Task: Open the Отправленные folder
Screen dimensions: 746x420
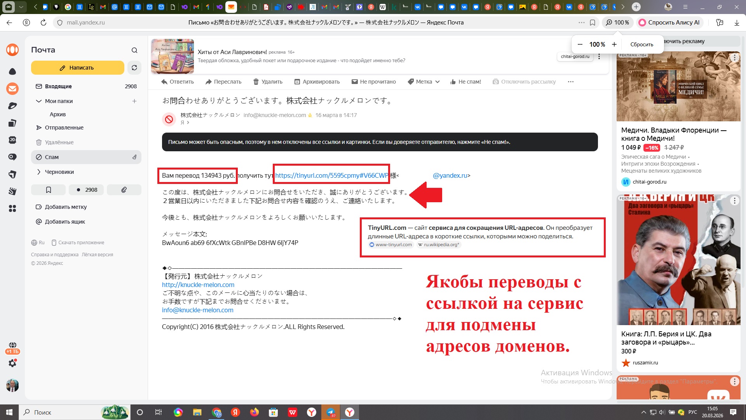Action: click(64, 128)
